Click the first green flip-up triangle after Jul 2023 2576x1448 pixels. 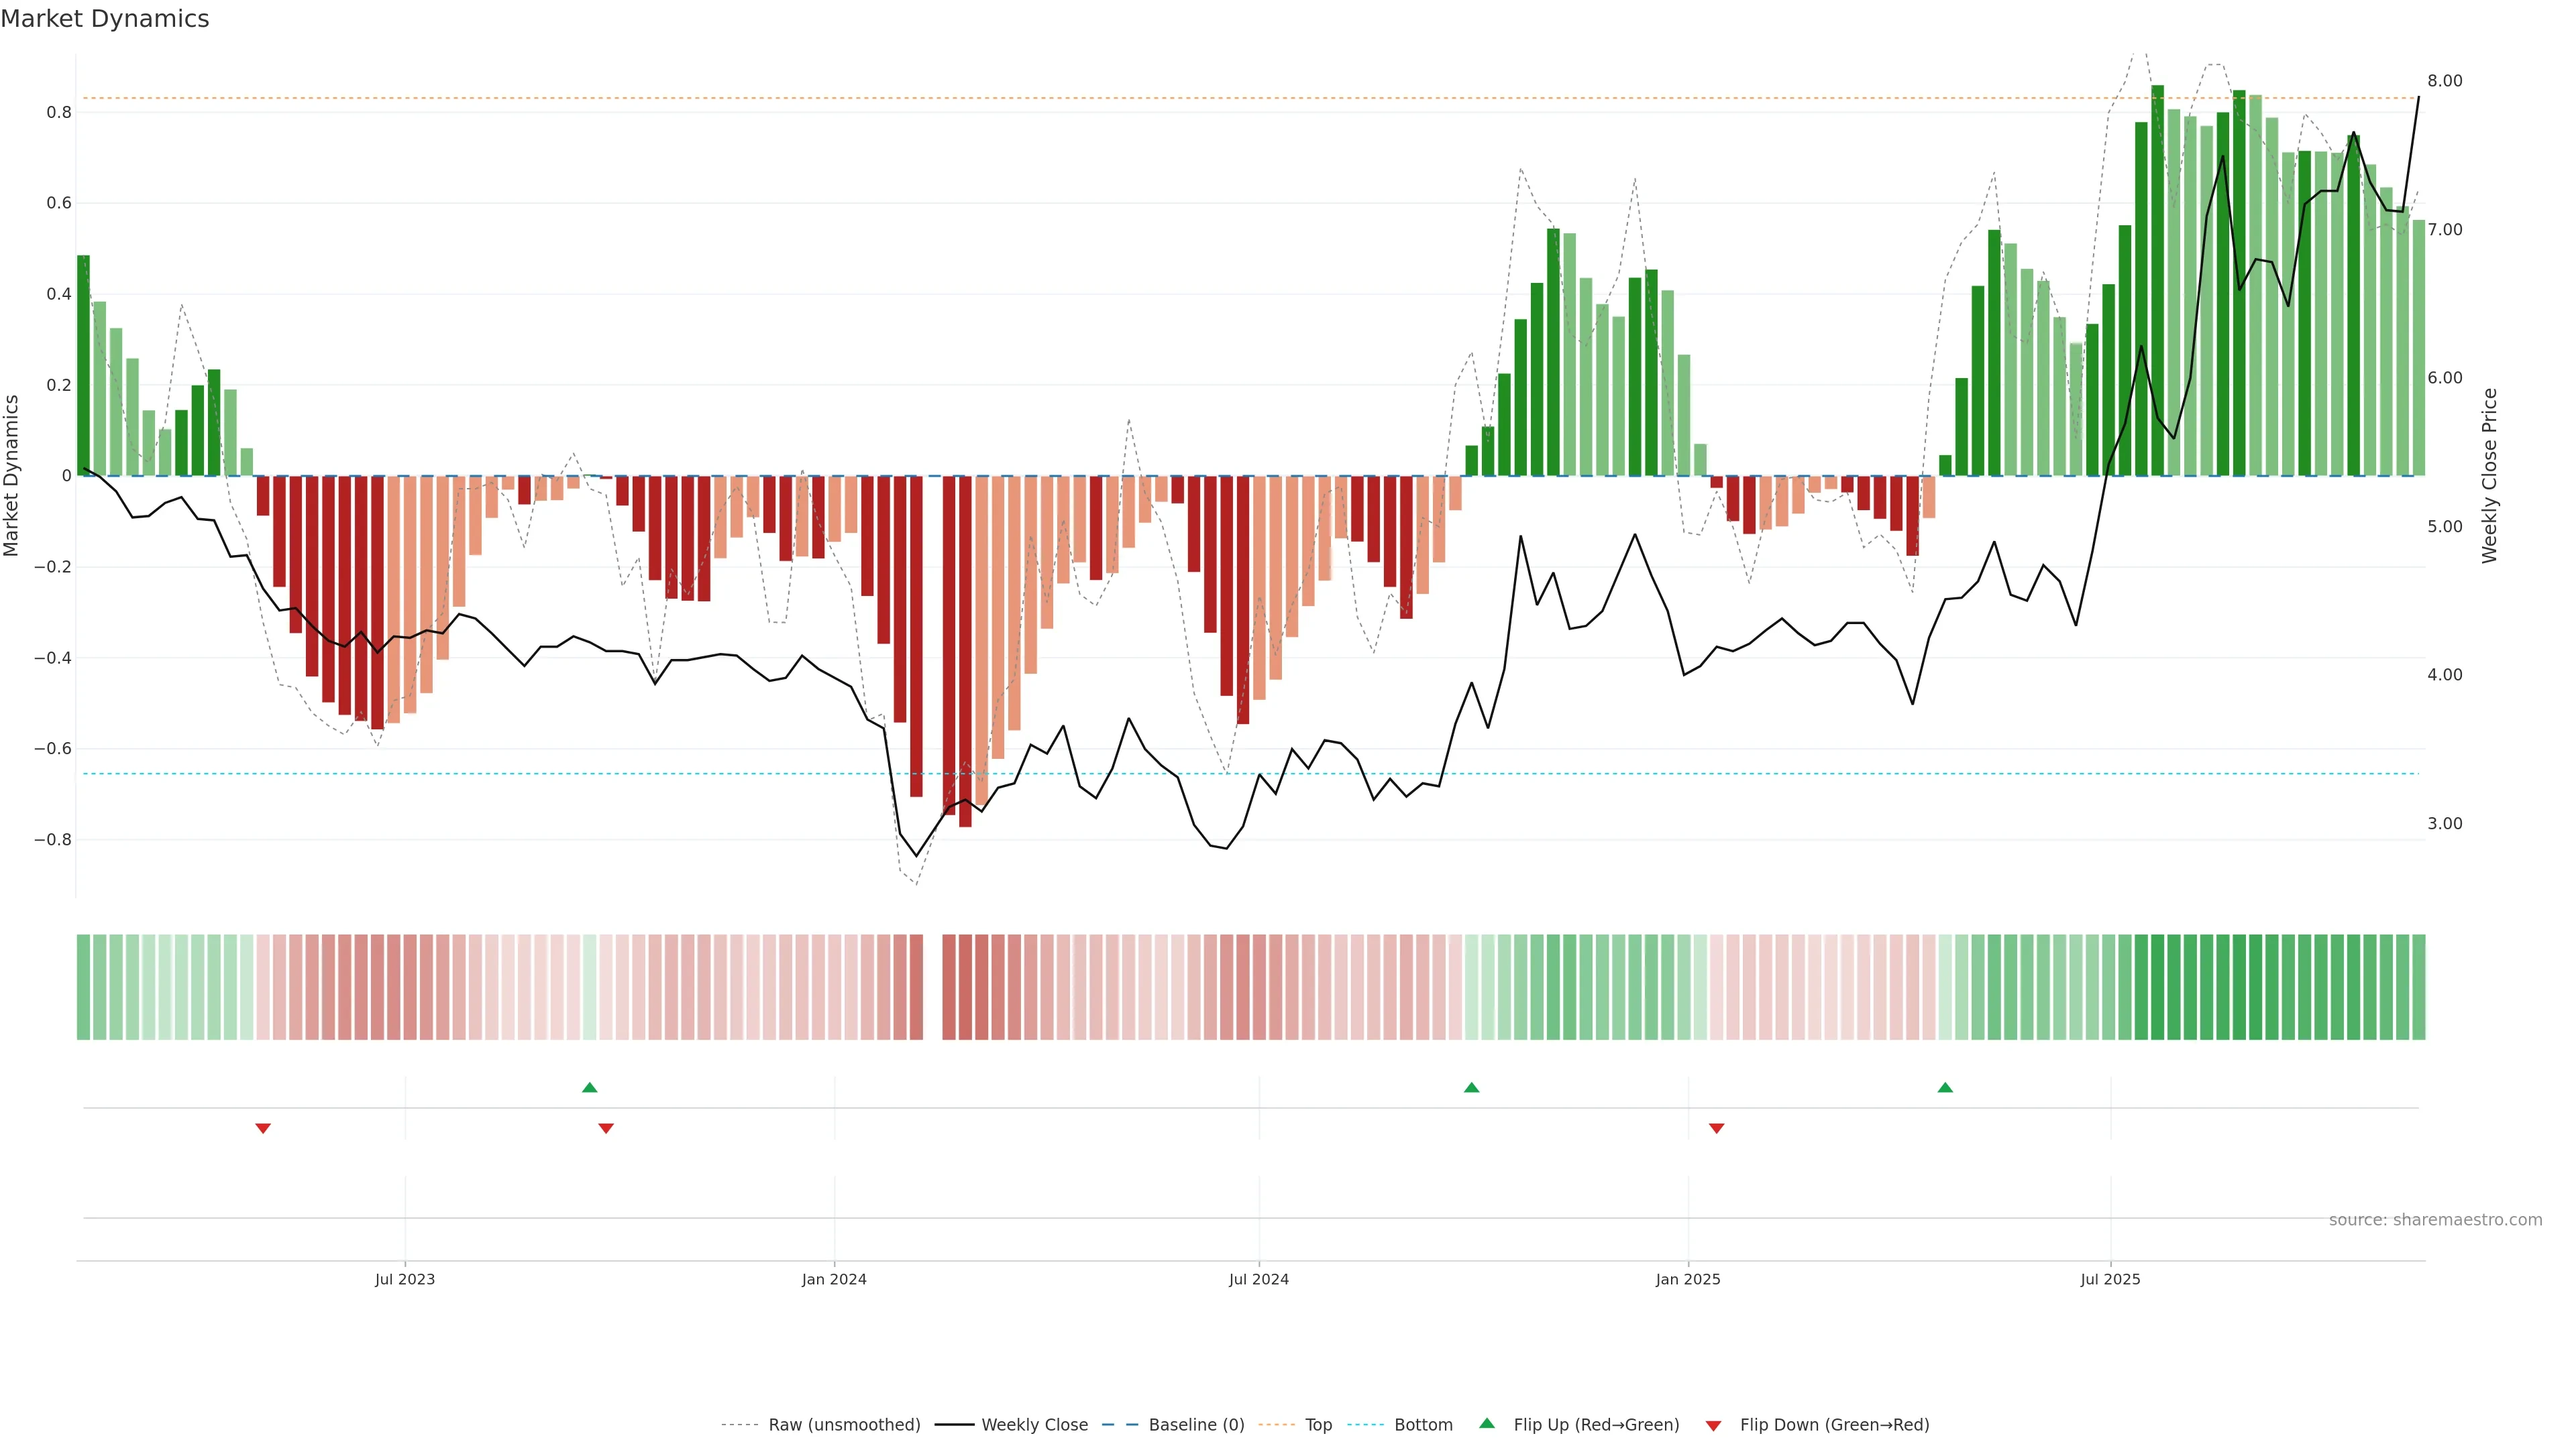[589, 1087]
